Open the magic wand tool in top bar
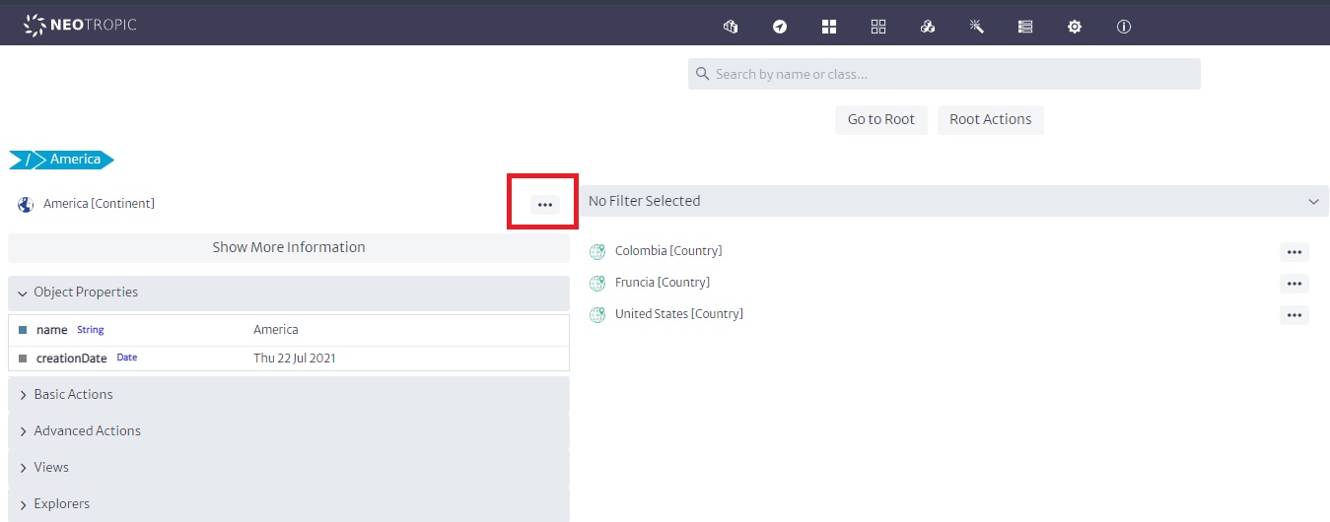Screen dimensions: 1330x522 tap(976, 27)
